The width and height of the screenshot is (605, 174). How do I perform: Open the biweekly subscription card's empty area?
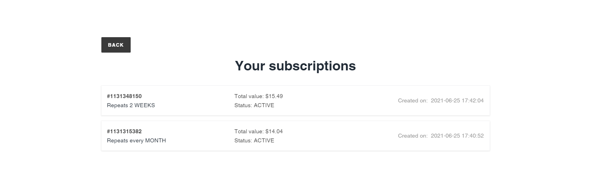click(x=337, y=101)
